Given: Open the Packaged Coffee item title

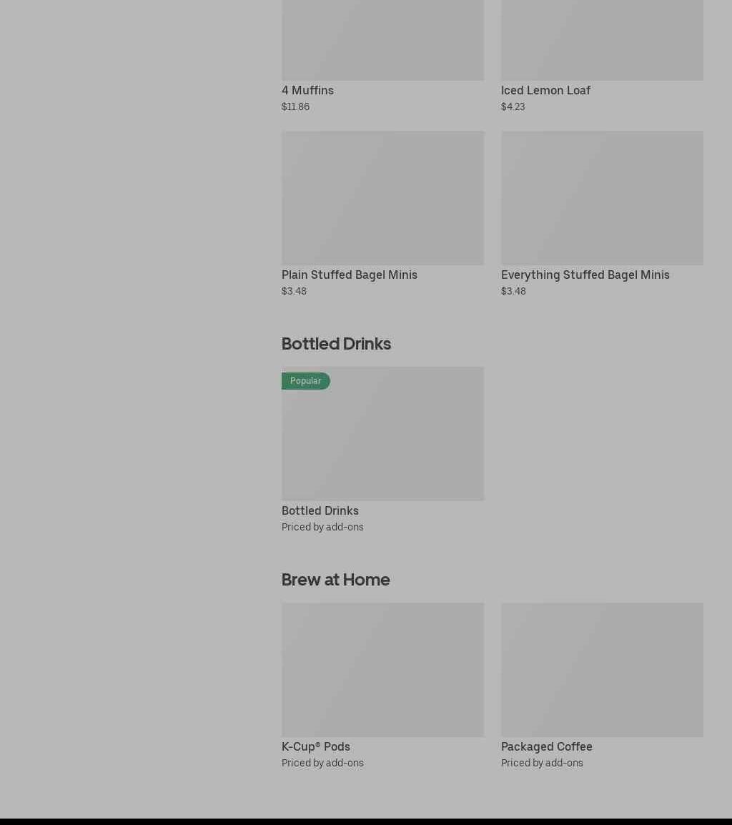Looking at the screenshot, I should click(547, 746).
